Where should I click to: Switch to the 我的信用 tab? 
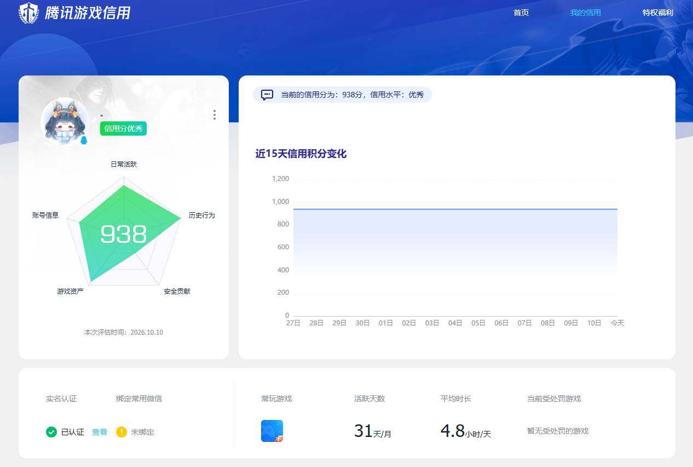click(585, 13)
